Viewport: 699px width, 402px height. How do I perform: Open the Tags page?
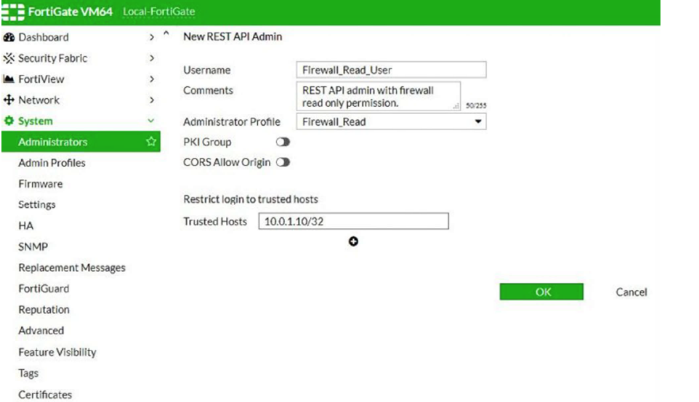click(28, 373)
